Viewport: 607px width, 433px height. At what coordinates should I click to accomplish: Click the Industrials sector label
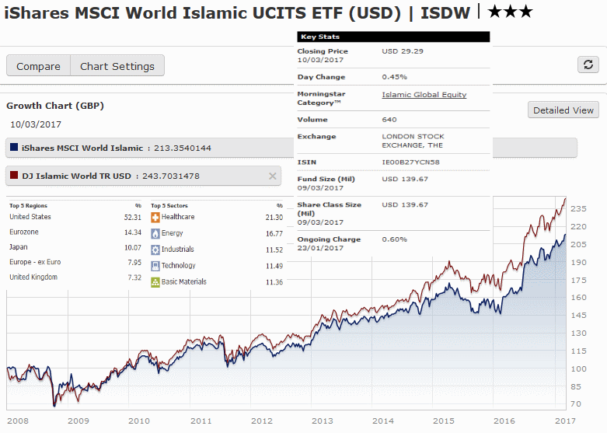click(x=178, y=250)
